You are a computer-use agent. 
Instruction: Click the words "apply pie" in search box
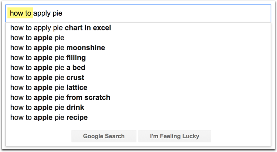click(48, 14)
